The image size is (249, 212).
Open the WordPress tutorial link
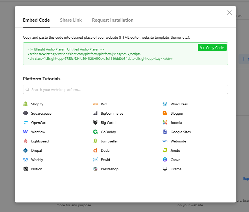click(179, 104)
